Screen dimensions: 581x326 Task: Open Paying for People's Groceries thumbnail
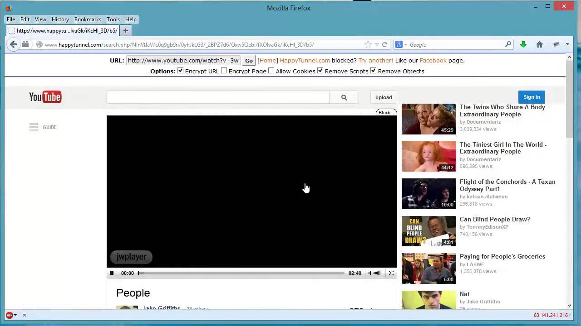point(429,268)
